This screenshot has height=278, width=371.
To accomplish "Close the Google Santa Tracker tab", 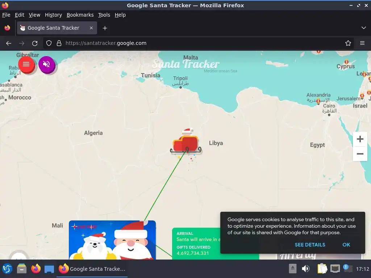I will coord(91,28).
